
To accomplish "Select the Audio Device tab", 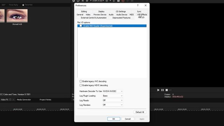I will click(x=122, y=15).
